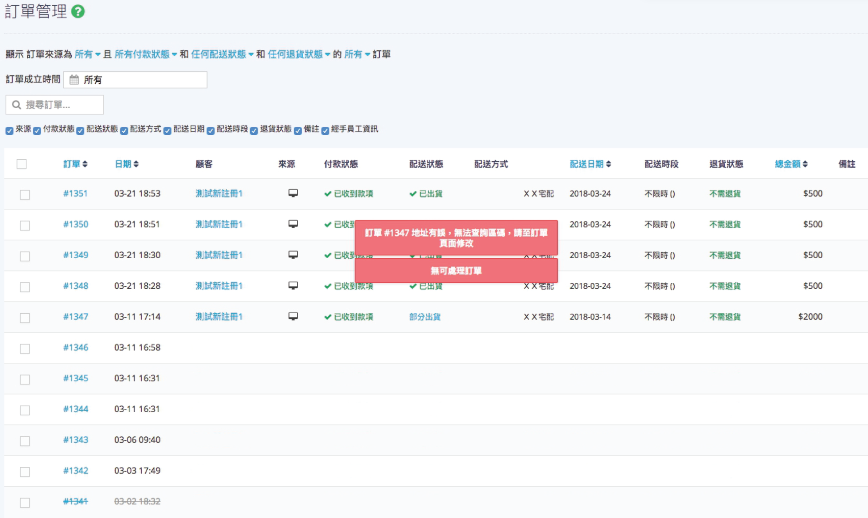This screenshot has height=518, width=868.
Task: Dismiss the 無可處理訂單 red alert
Action: (456, 271)
